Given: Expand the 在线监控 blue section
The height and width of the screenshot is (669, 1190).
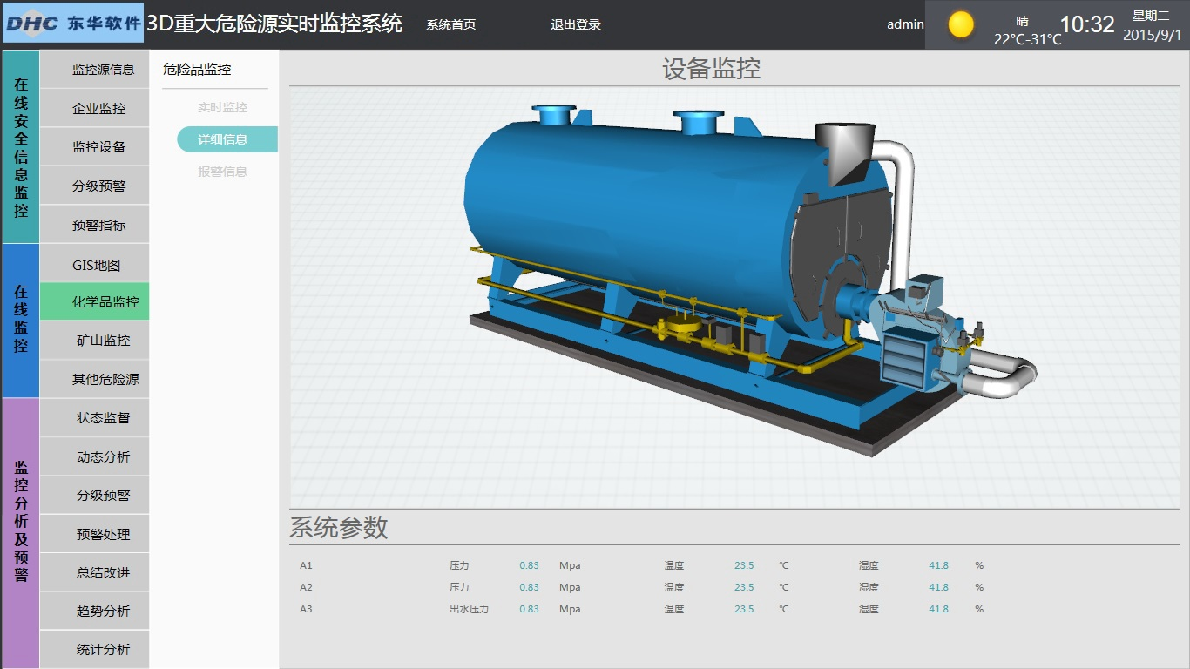Looking at the screenshot, I should pos(21,320).
